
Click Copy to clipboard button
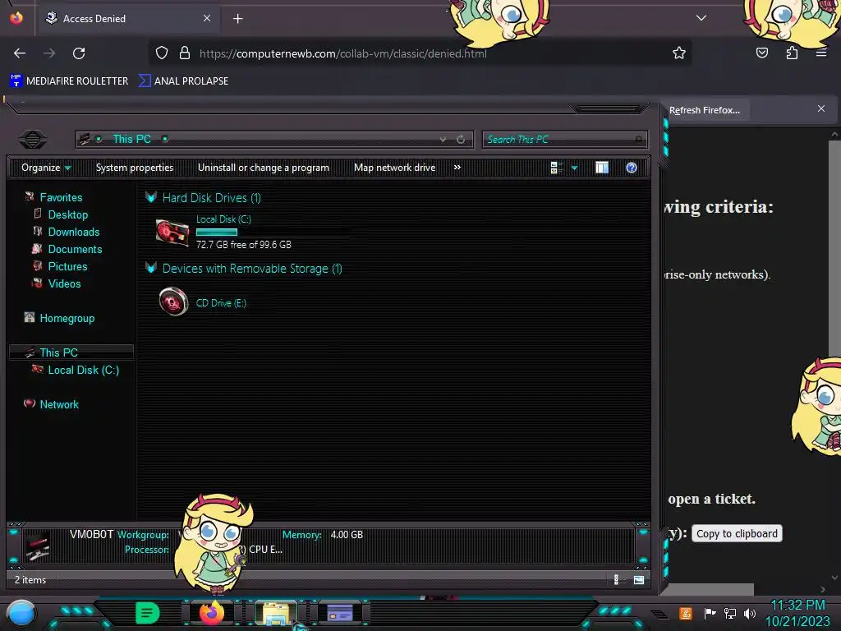click(x=737, y=533)
